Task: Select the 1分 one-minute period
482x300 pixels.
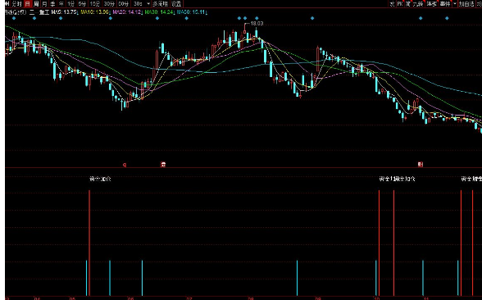Action: tap(71, 3)
